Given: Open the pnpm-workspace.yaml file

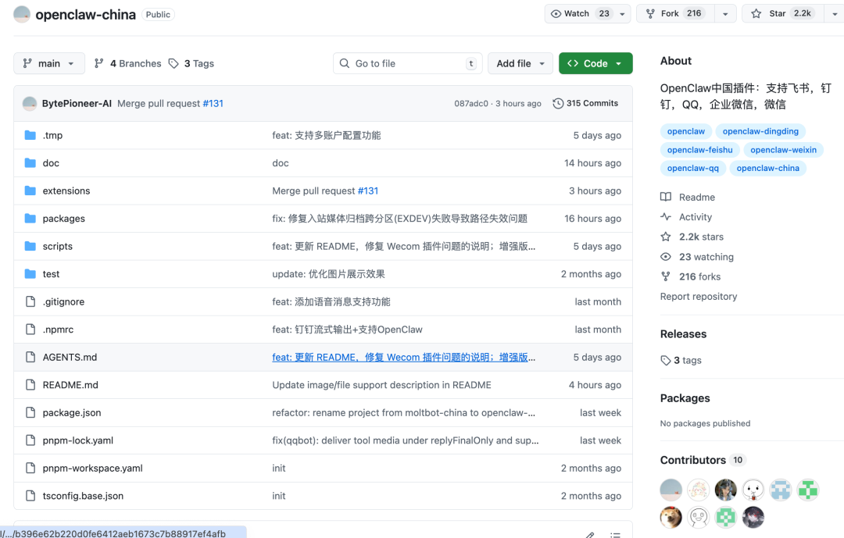Looking at the screenshot, I should 92,468.
